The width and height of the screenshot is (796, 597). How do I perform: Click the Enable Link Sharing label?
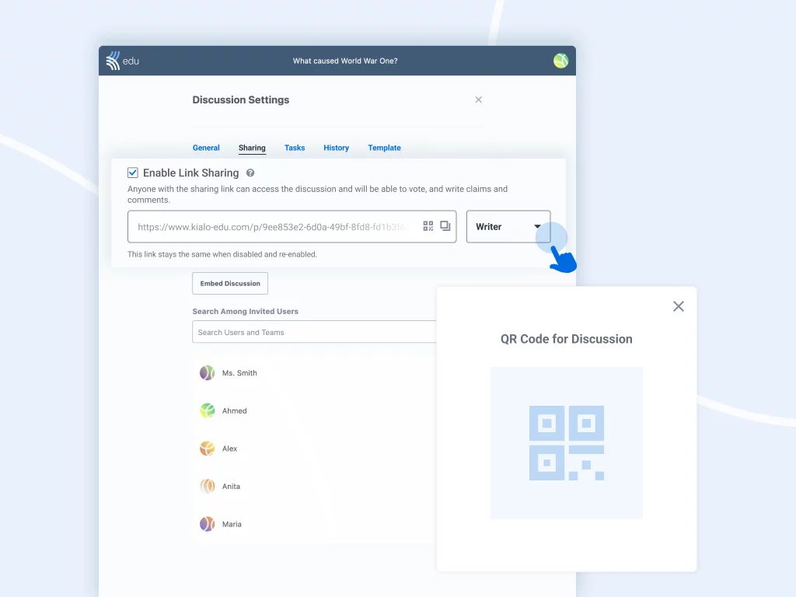[x=191, y=173]
